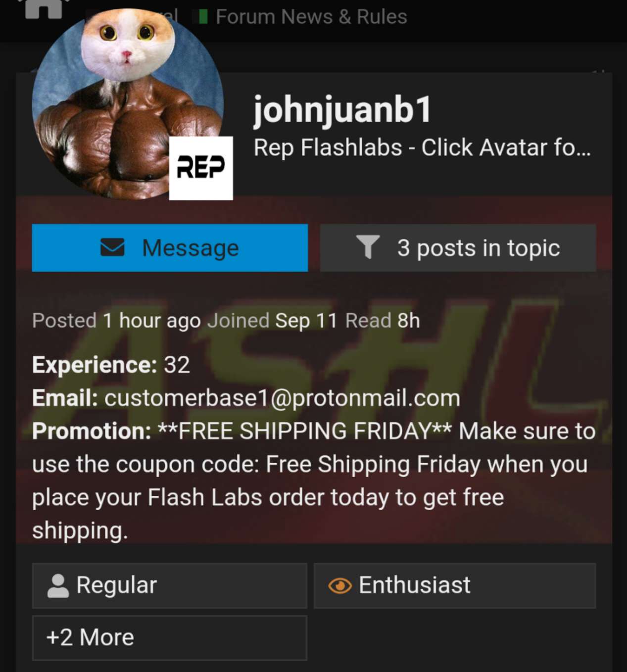Expand the +2 More badges

pos(169,638)
